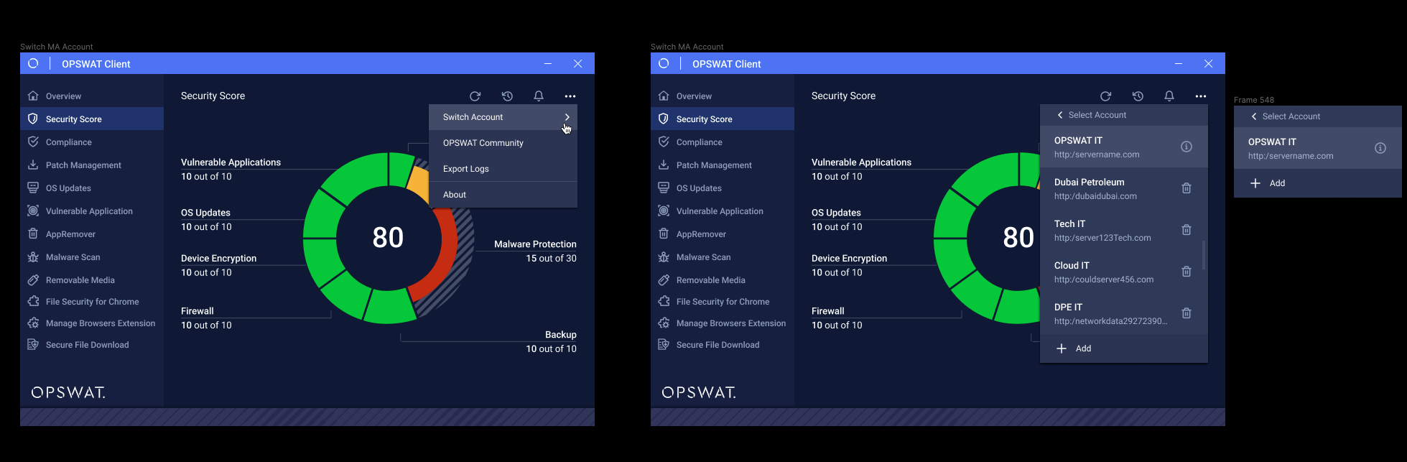The width and height of the screenshot is (1407, 462).
Task: Click plus Add icon in Frame 548 panel
Action: point(1255,183)
